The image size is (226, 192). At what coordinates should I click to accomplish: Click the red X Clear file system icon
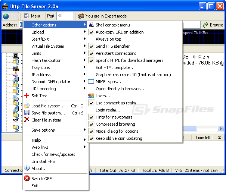[27, 120]
